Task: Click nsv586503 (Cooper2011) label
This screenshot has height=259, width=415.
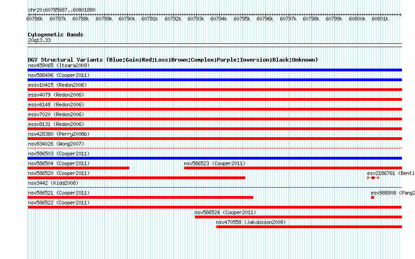Action: pyautogui.click(x=59, y=154)
